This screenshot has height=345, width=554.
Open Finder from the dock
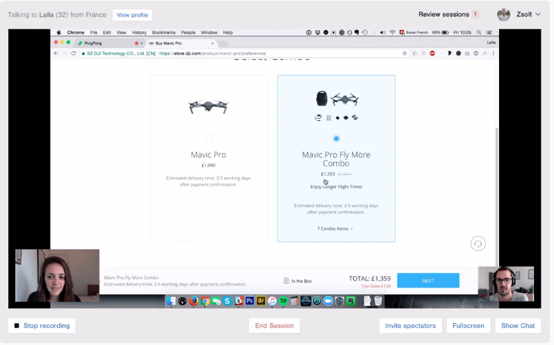point(171,301)
